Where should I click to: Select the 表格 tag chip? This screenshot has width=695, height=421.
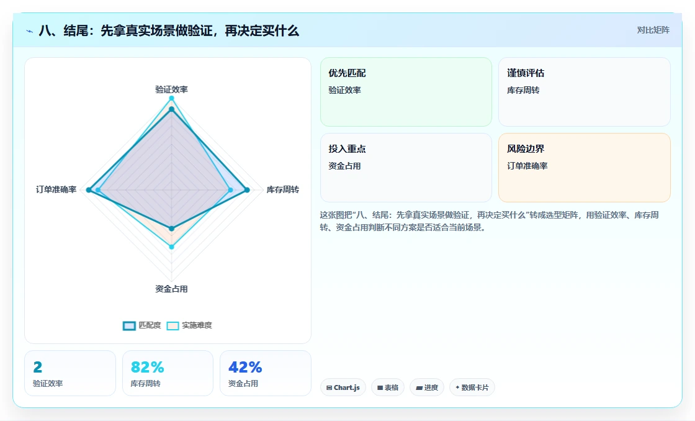[x=388, y=387]
